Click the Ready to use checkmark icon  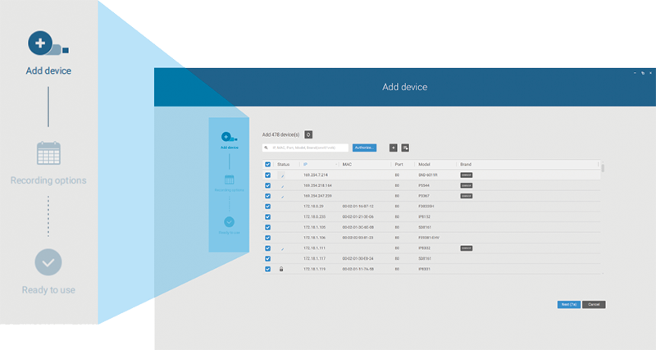tap(48, 261)
